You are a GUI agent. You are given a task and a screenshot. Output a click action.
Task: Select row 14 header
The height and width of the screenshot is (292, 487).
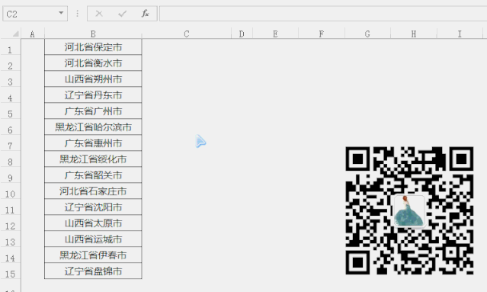click(10, 255)
